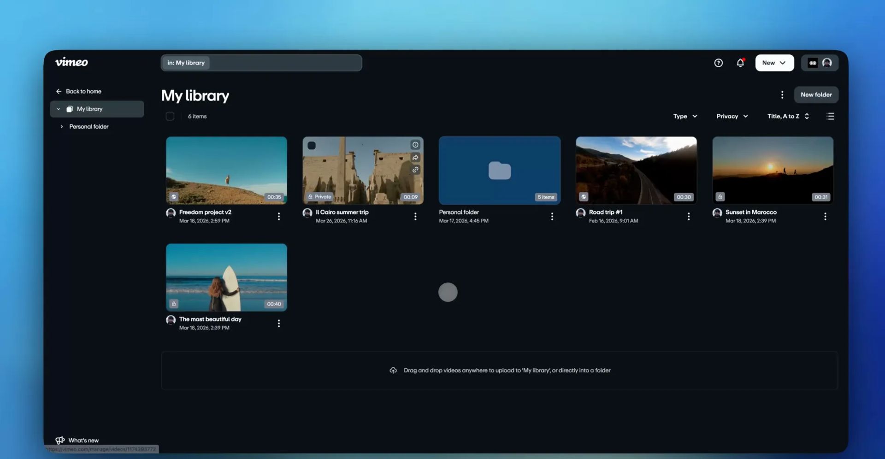The width and height of the screenshot is (885, 459).
Task: Open the Sunset in Marocco thumbnail
Action: [x=773, y=171]
